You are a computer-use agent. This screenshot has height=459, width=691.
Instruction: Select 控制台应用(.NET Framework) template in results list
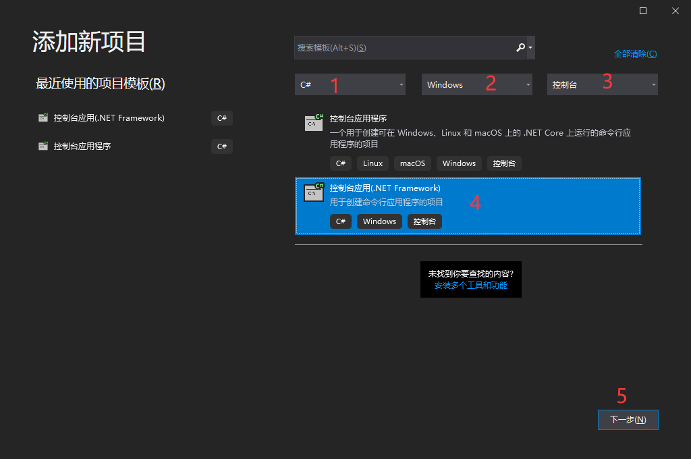point(468,206)
